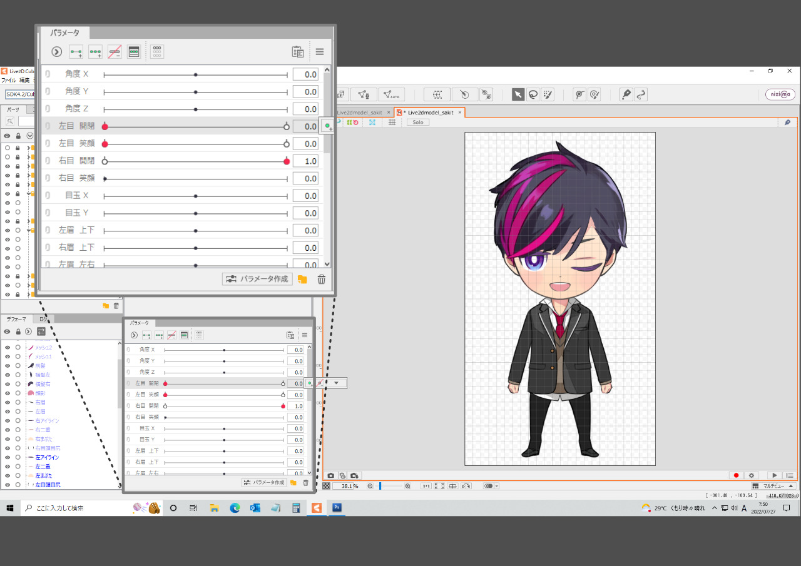
Task: Toggle visibility eye for 左まぶた
Action: (8, 475)
